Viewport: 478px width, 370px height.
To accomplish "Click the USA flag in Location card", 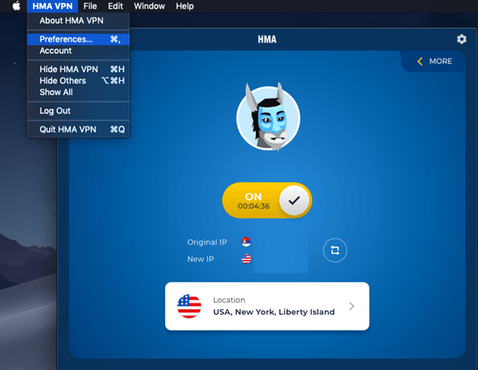I will point(189,306).
